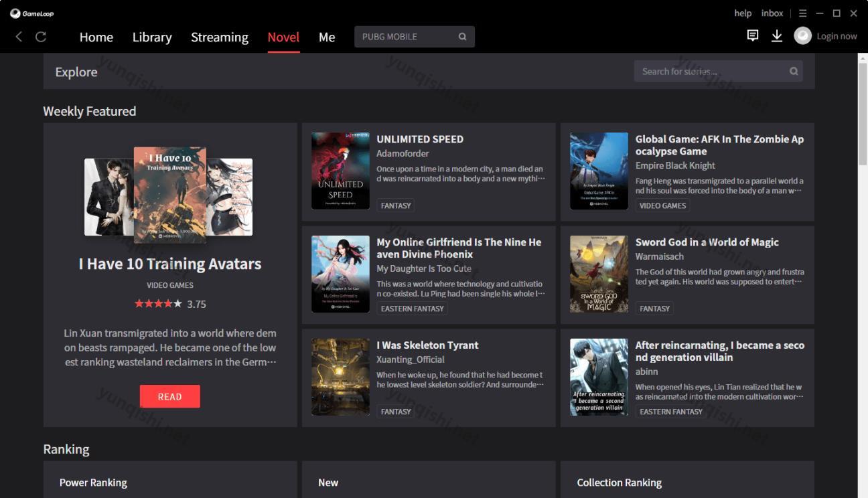This screenshot has height=498, width=868.
Task: Click the search magnifier beside PUBG MOBILE
Action: [x=462, y=37]
